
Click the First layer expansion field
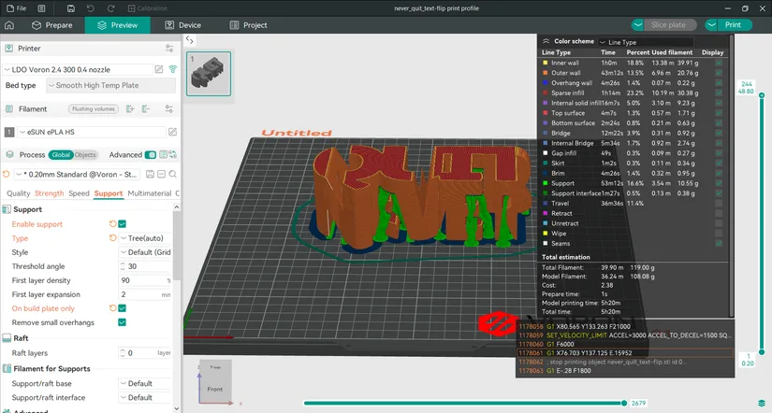point(145,294)
